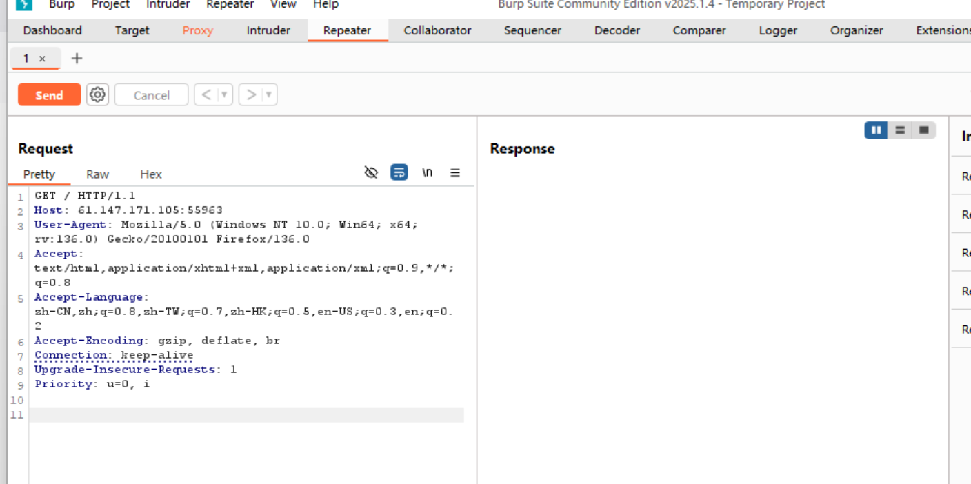Viewport: 971px width, 484px height.
Task: Click the Accept-Language header name
Action: pos(90,297)
